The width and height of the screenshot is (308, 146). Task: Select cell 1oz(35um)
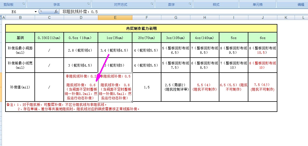click(x=115, y=38)
